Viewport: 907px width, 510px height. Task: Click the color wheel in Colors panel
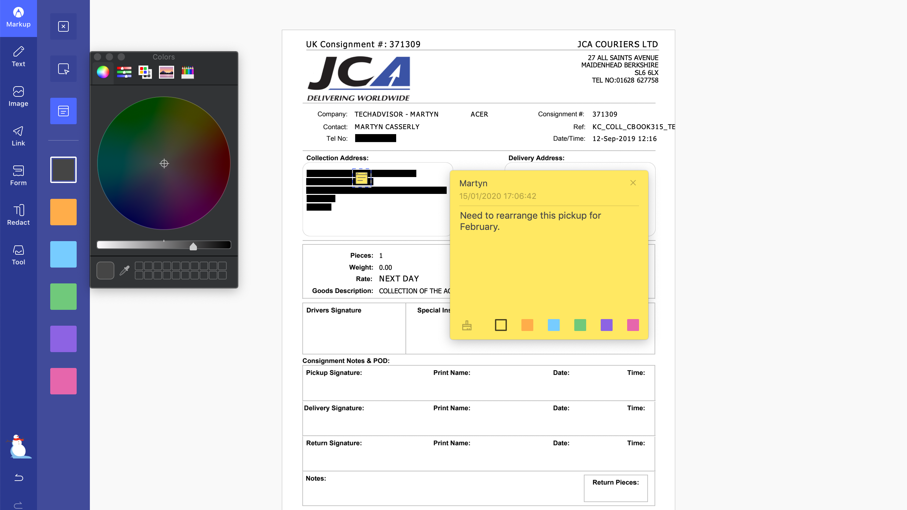[164, 163]
